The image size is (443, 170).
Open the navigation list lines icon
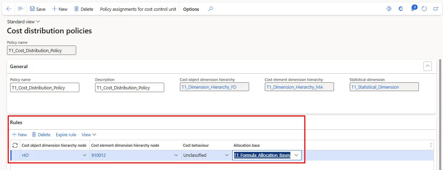(20, 9)
